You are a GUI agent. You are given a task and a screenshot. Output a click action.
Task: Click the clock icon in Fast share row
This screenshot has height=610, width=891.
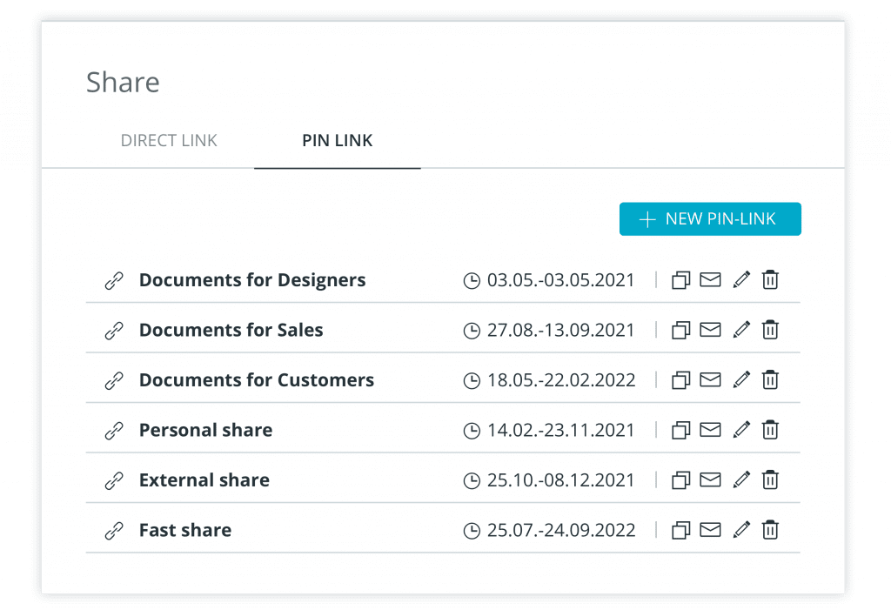(472, 531)
